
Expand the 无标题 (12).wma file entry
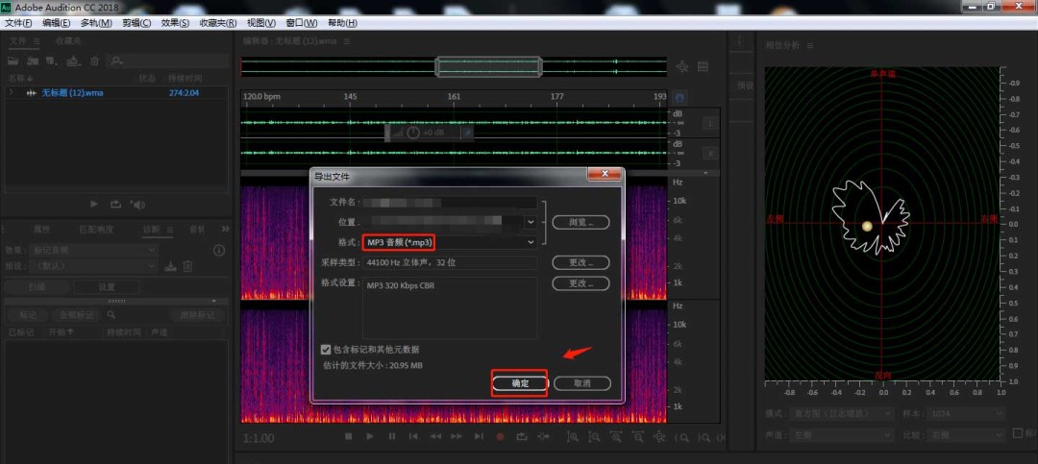click(11, 93)
